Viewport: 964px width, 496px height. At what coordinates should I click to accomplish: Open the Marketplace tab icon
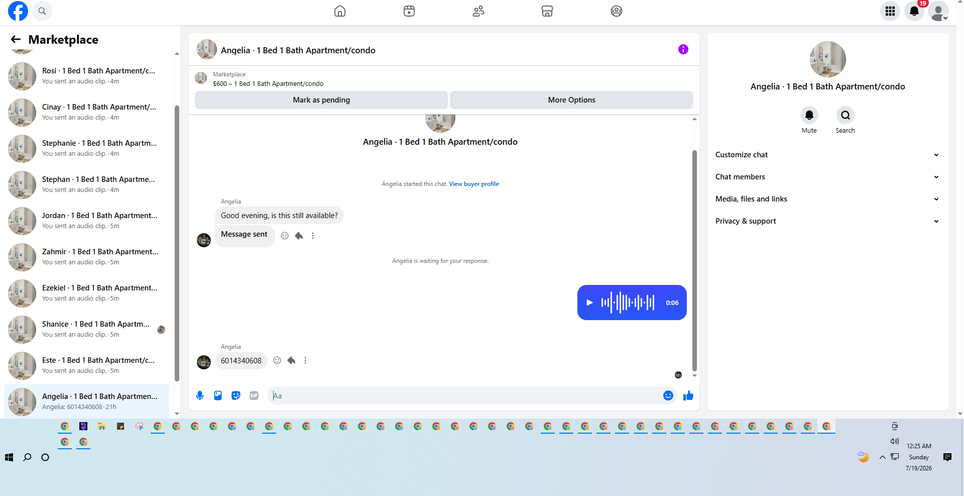click(547, 11)
